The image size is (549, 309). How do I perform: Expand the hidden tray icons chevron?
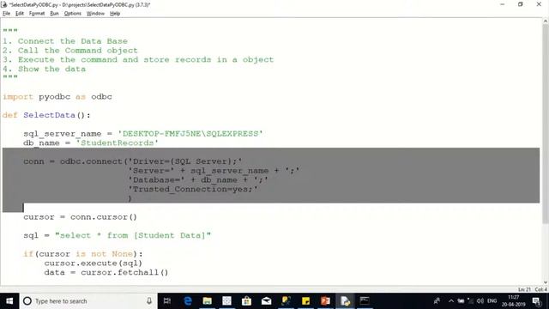coord(451,301)
